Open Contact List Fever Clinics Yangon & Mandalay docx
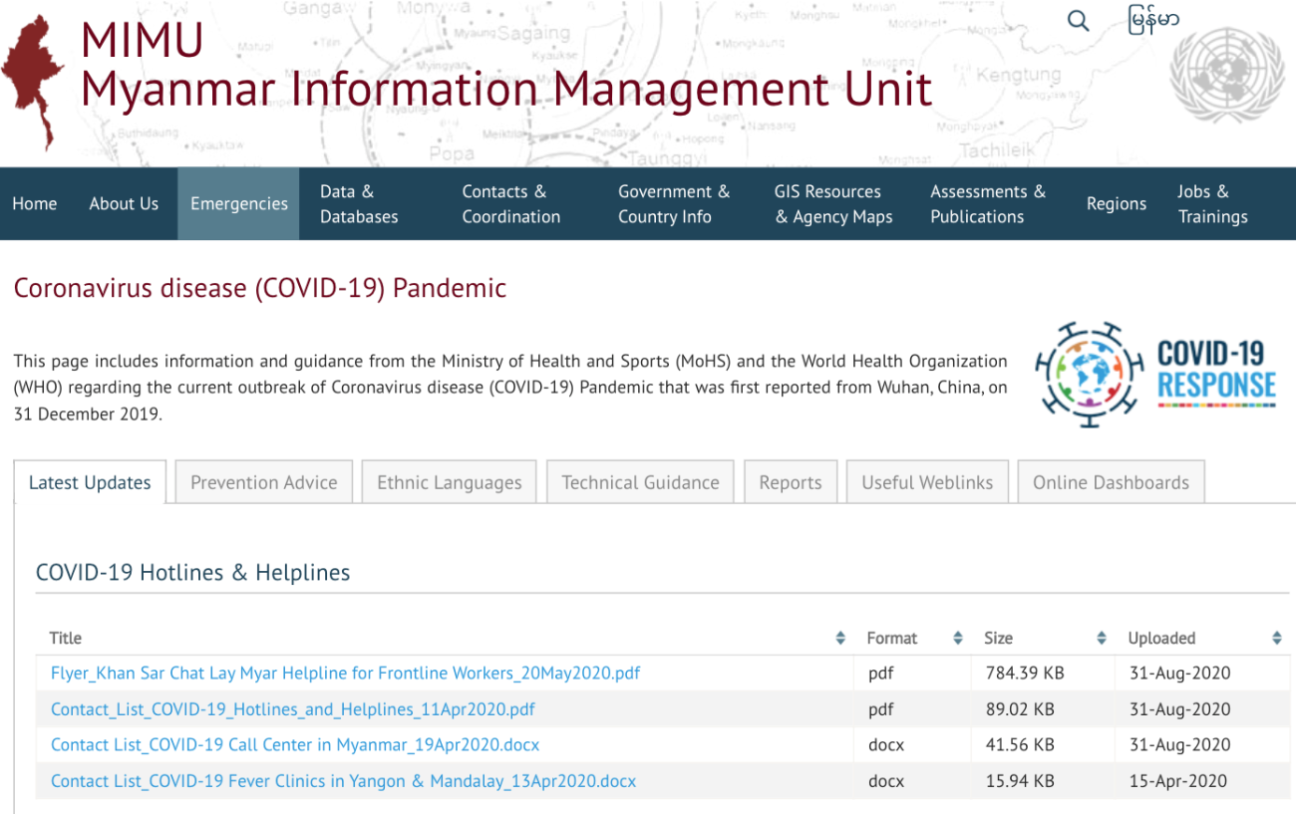Image resolution: width=1296 pixels, height=814 pixels. pos(343,781)
